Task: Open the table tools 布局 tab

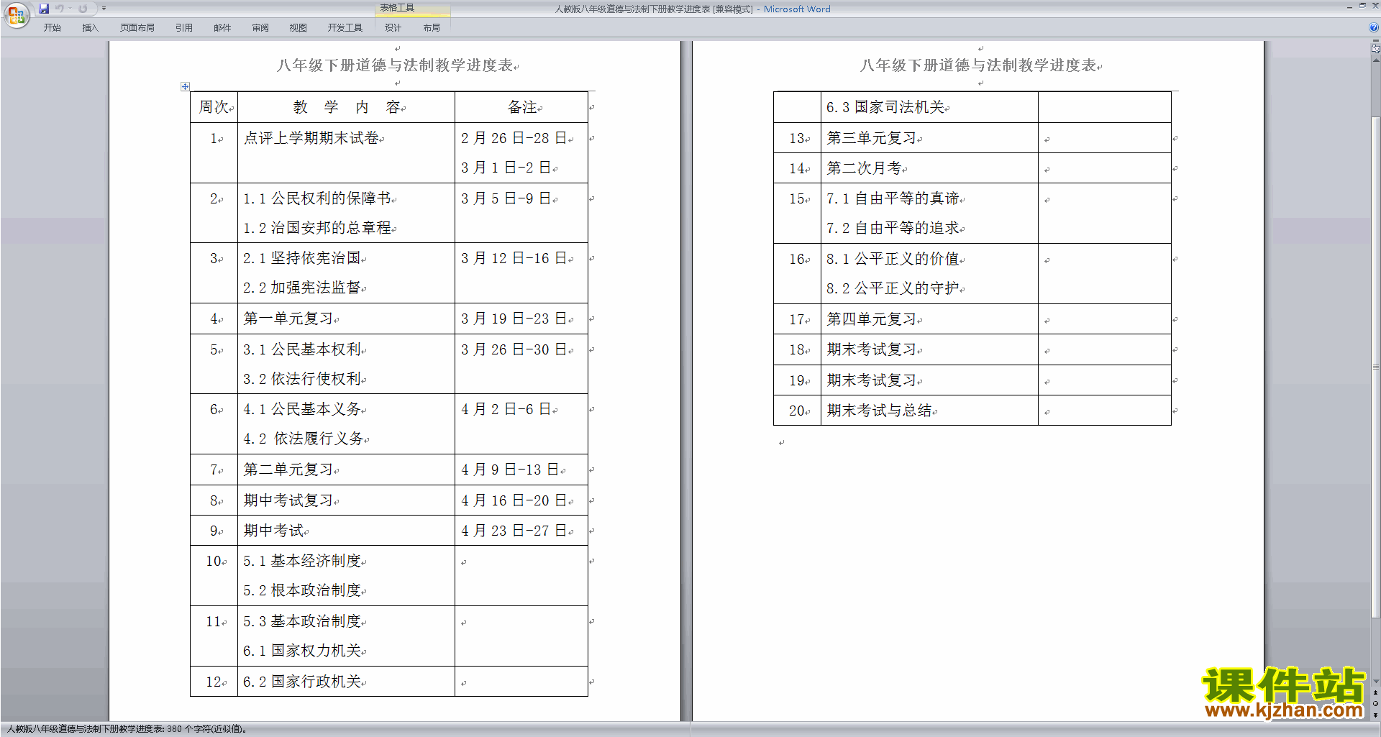Action: click(432, 27)
